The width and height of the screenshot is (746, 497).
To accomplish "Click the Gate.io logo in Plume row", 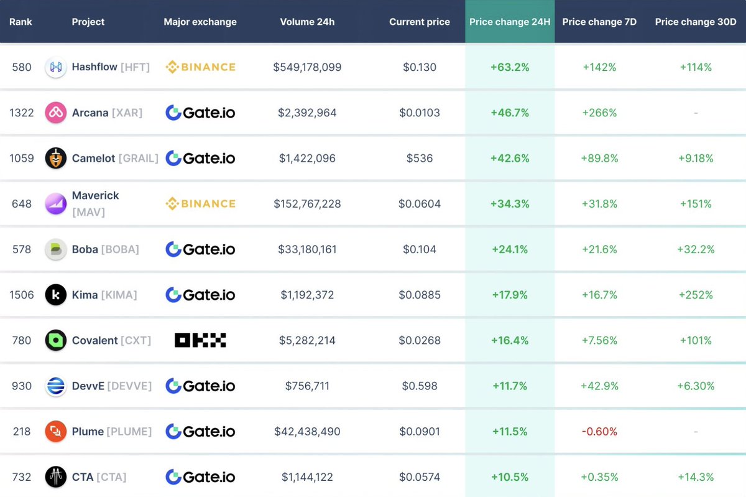I will pyautogui.click(x=200, y=431).
